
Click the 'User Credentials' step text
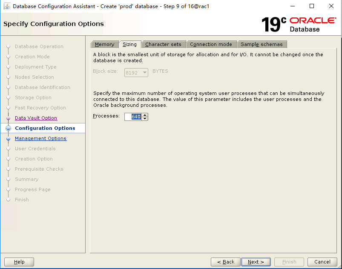(x=35, y=149)
